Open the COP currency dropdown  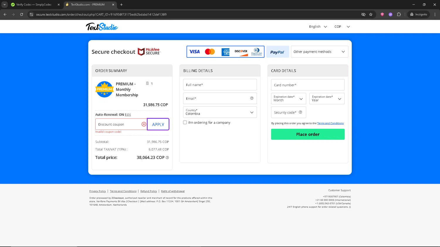click(342, 26)
